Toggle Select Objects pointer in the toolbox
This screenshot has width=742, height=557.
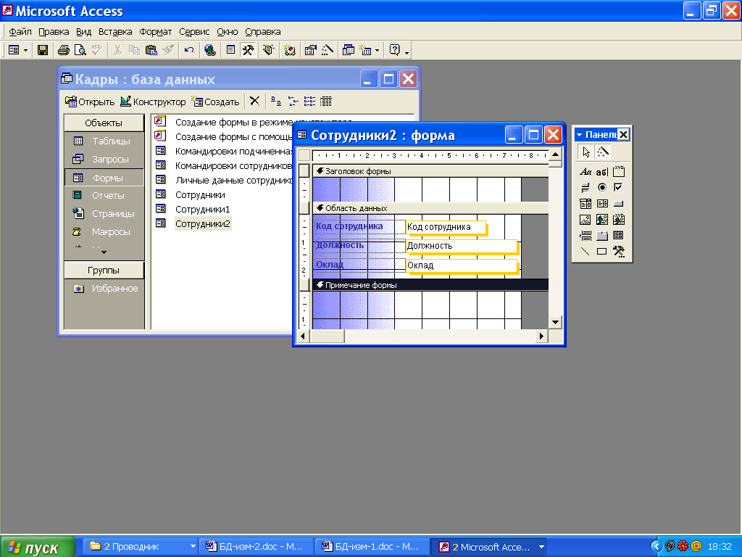pyautogui.click(x=586, y=152)
